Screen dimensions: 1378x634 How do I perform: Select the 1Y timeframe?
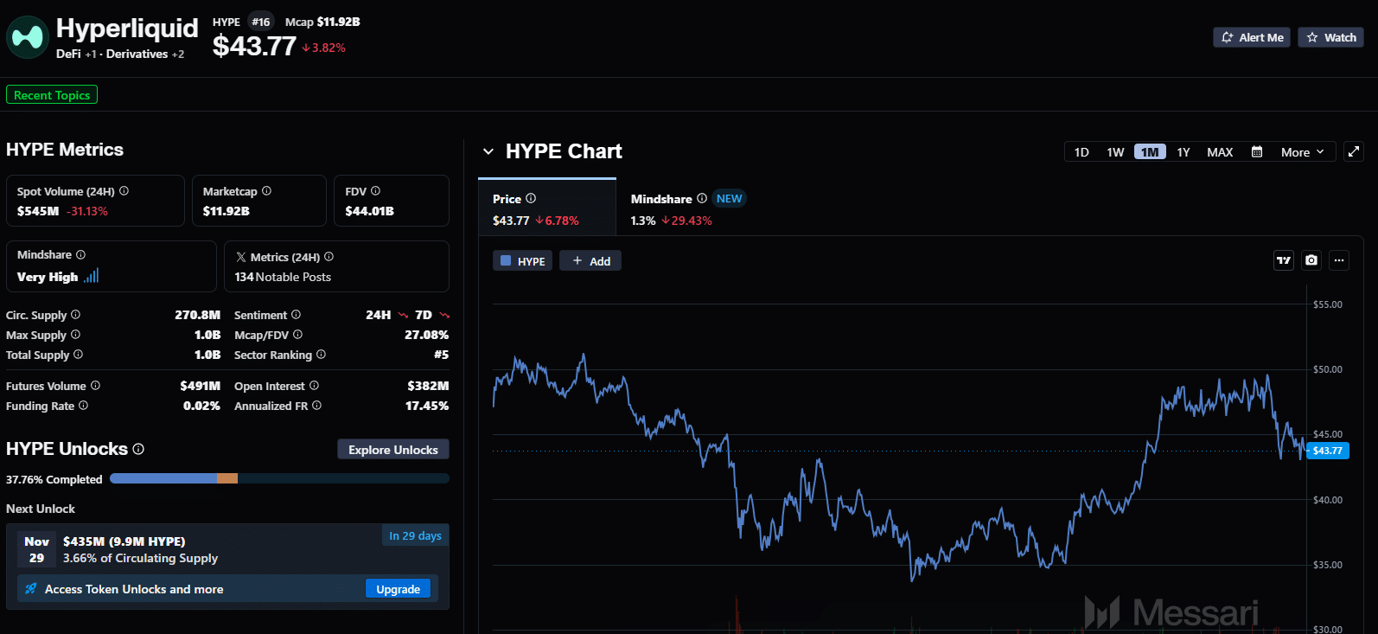coord(1183,152)
